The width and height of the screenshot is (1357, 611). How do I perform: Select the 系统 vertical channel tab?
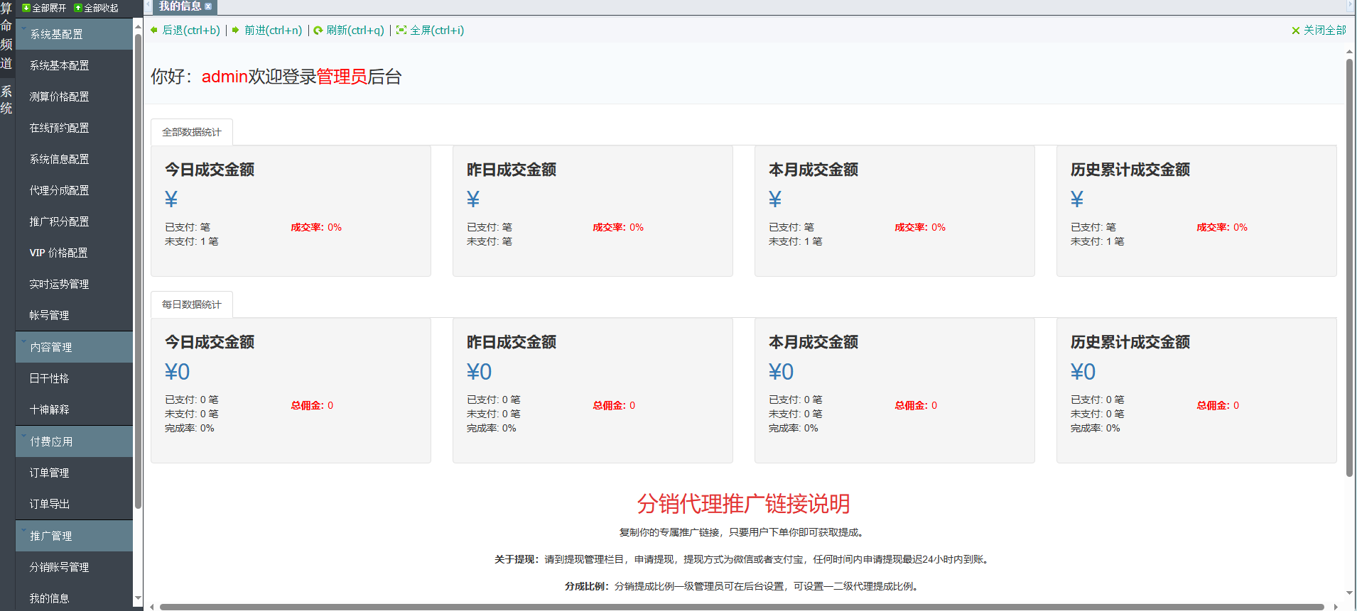6,99
